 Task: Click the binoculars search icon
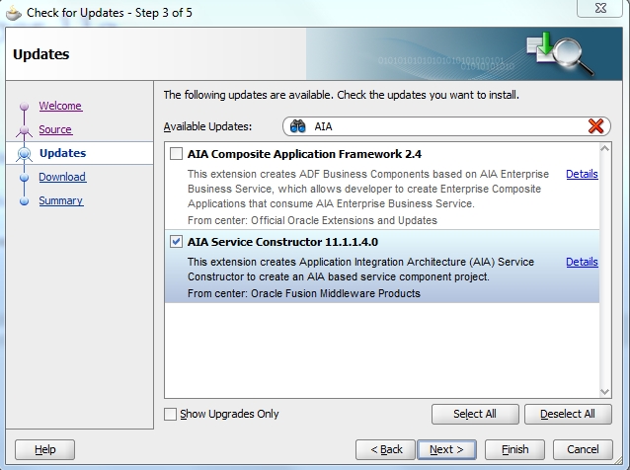pyautogui.click(x=298, y=126)
